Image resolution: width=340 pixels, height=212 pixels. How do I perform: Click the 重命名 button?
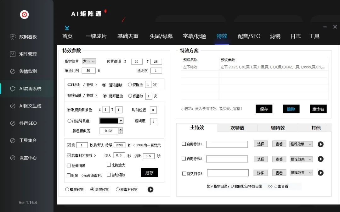(318, 109)
